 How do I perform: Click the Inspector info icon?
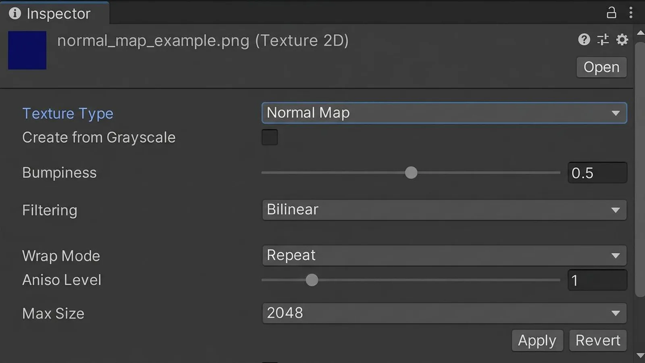15,13
